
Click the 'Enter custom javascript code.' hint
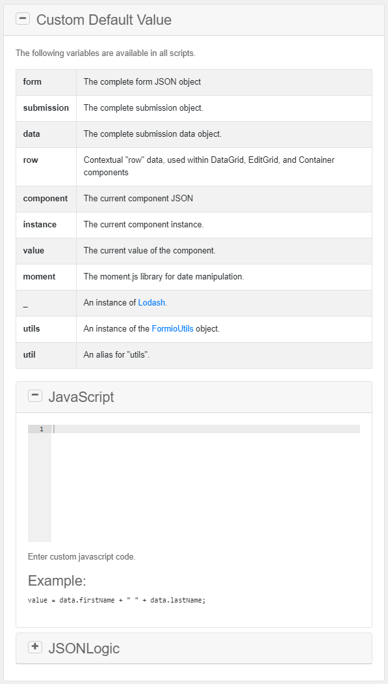pyautogui.click(x=82, y=556)
